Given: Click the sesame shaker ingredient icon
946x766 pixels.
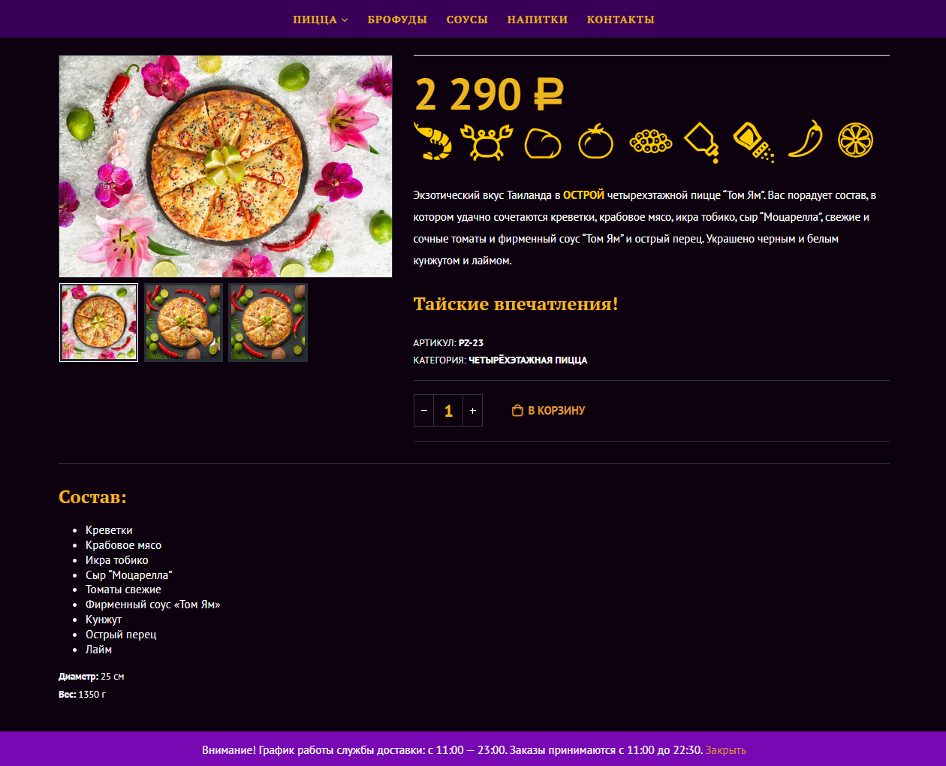Looking at the screenshot, I should point(754,142).
